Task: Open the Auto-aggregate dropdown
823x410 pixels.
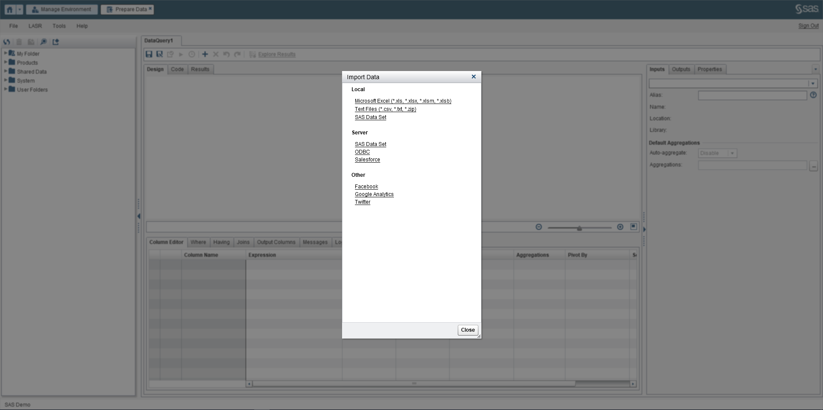Action: click(732, 153)
